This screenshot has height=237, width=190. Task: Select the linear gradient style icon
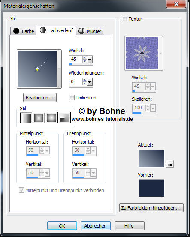(x=26, y=118)
